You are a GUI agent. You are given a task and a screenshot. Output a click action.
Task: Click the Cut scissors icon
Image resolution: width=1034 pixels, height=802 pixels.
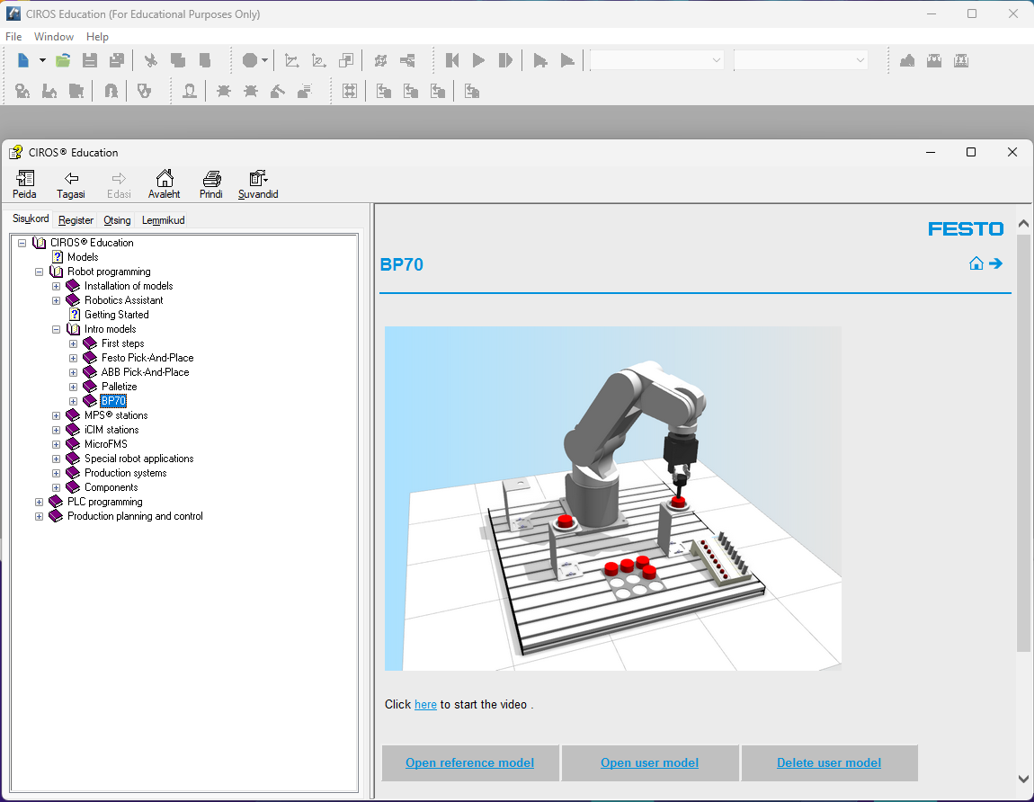click(151, 60)
